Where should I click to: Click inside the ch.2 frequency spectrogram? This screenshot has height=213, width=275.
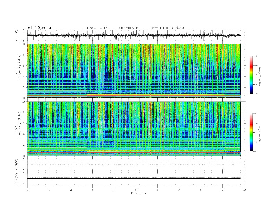click(134, 129)
